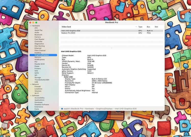Select Accessibility under Software
This screenshot has height=137, width=191.
tap(39, 98)
